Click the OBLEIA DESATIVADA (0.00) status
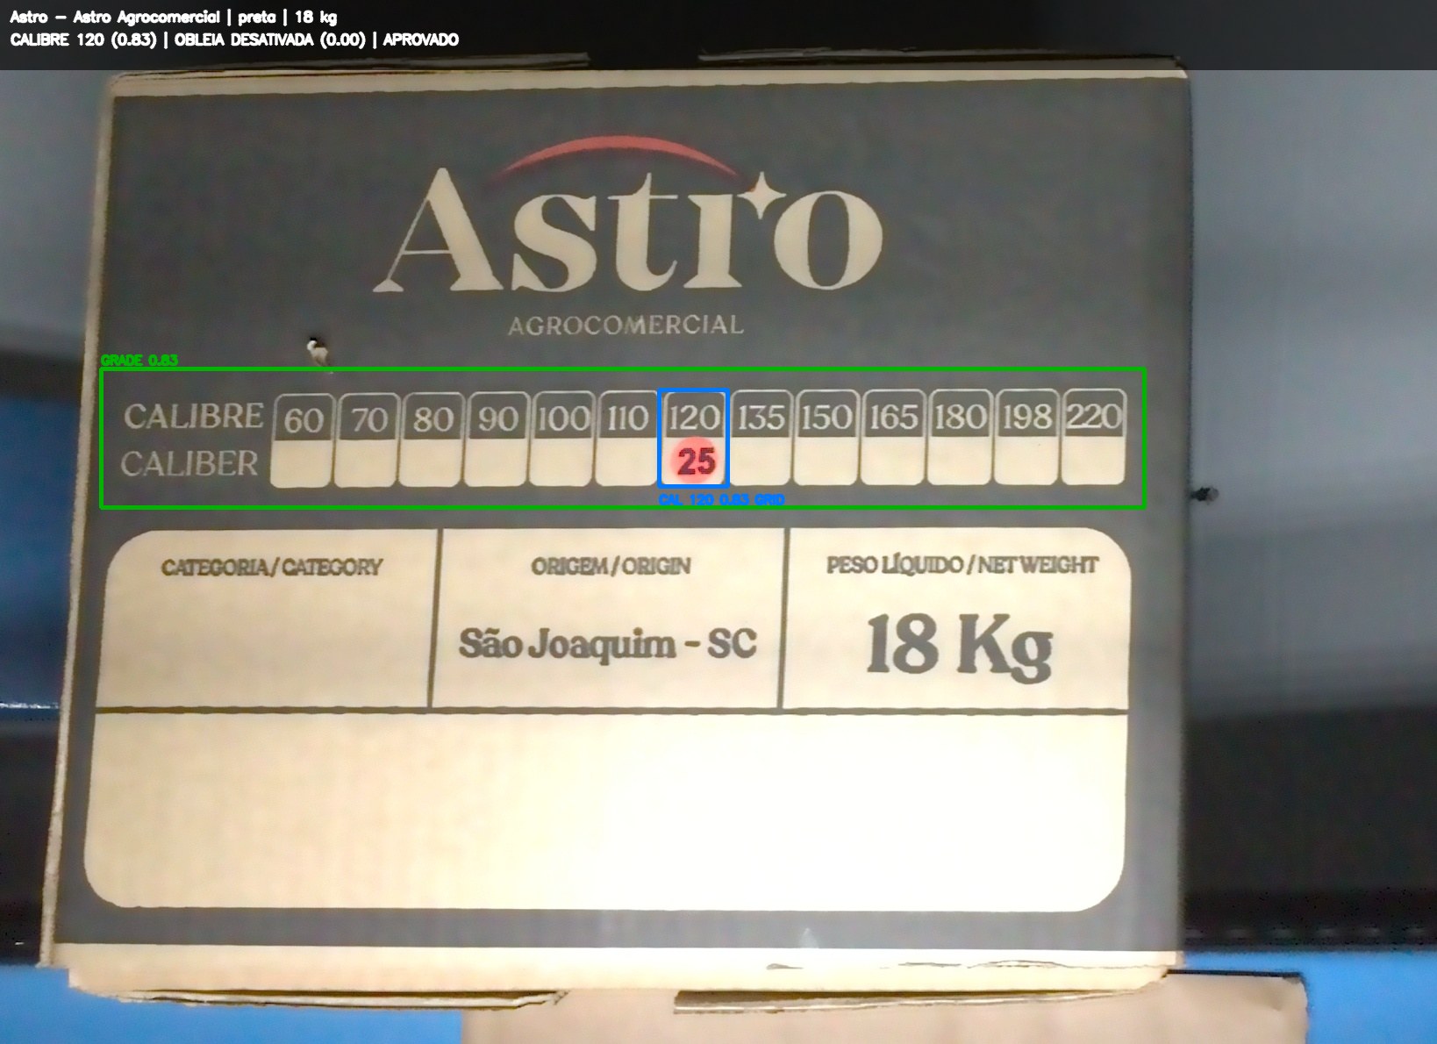 269,39
